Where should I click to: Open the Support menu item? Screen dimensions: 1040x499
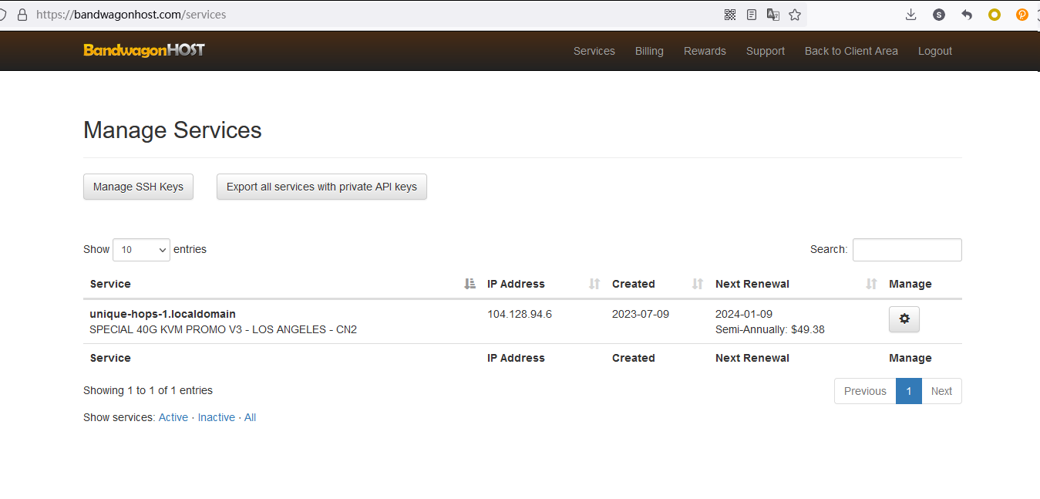tap(765, 51)
